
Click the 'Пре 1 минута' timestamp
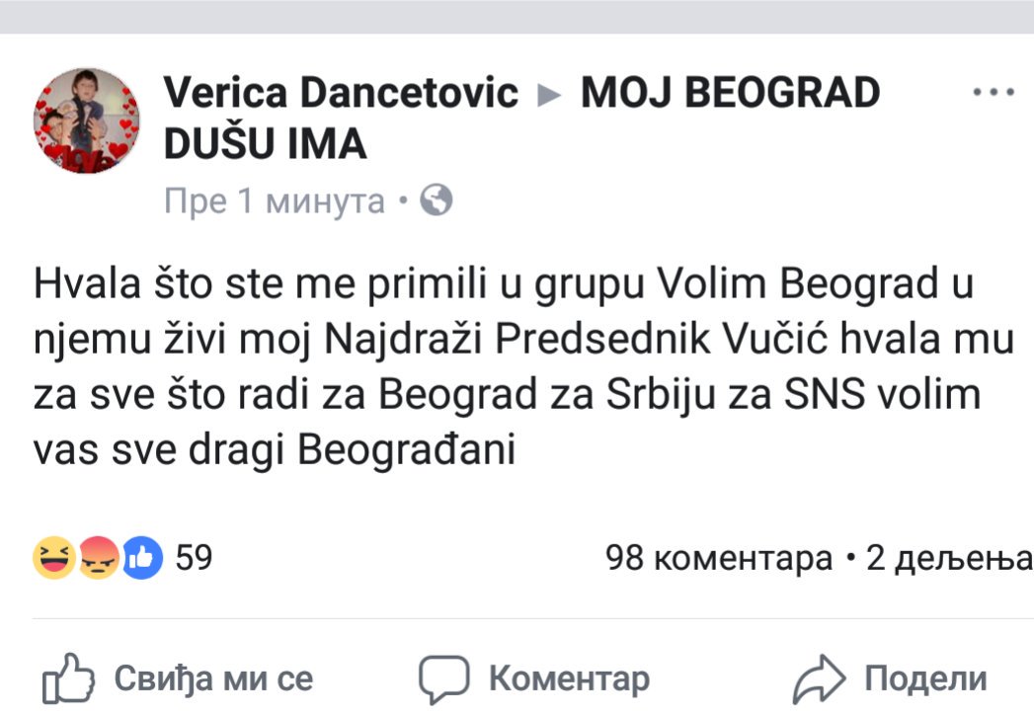[x=275, y=201]
